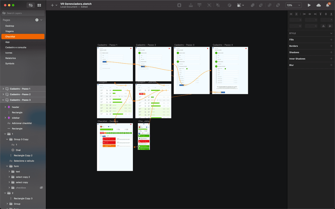Open the notifications bell
The image size is (335, 209).
(x=328, y=5)
